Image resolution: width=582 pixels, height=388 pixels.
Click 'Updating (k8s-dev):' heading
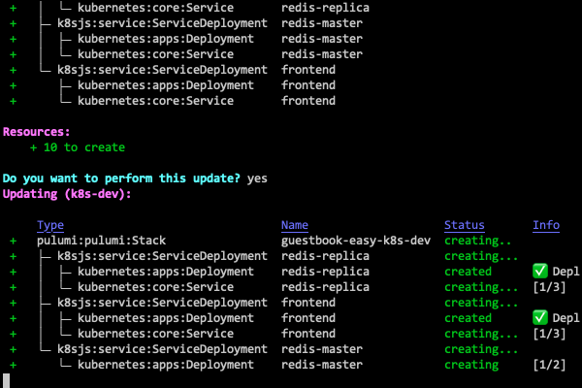(67, 194)
